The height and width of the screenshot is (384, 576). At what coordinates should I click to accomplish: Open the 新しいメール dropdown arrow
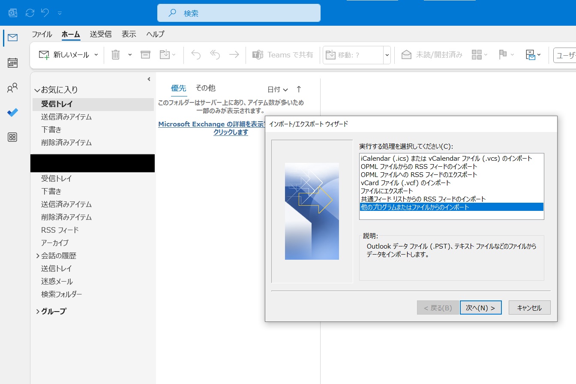96,55
